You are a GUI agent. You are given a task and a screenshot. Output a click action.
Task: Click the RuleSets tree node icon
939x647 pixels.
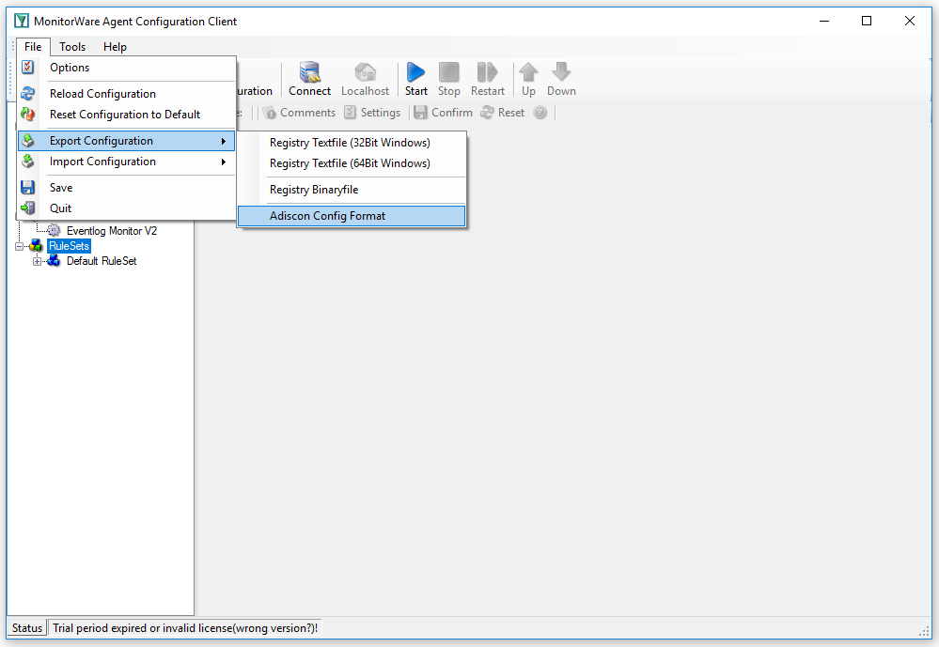(x=36, y=246)
